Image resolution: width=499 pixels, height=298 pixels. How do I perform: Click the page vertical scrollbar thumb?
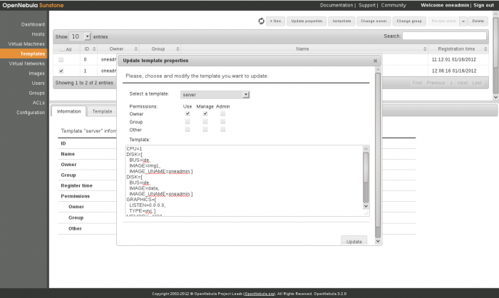click(x=495, y=42)
